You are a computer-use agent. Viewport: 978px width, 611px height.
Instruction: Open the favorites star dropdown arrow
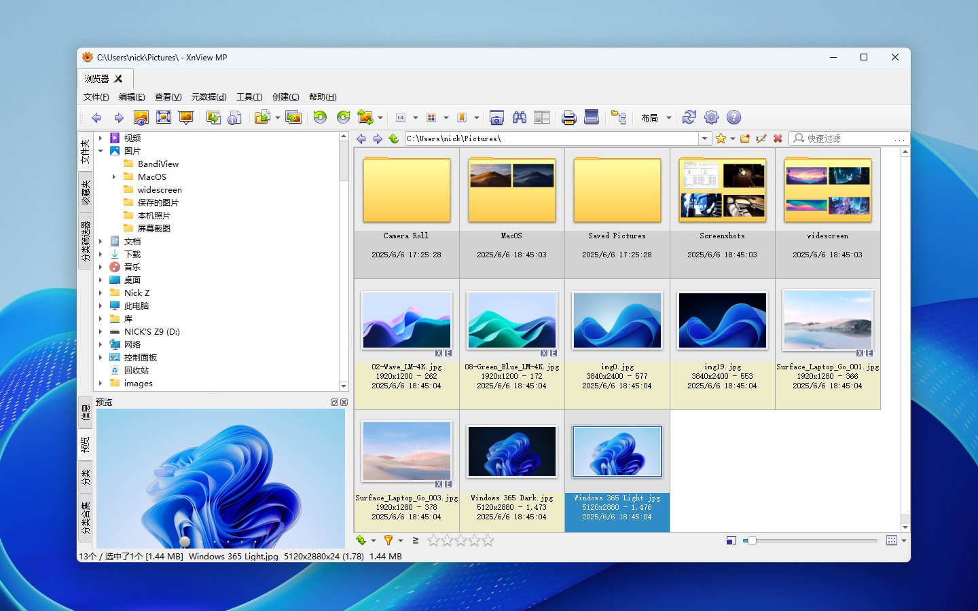coord(733,138)
